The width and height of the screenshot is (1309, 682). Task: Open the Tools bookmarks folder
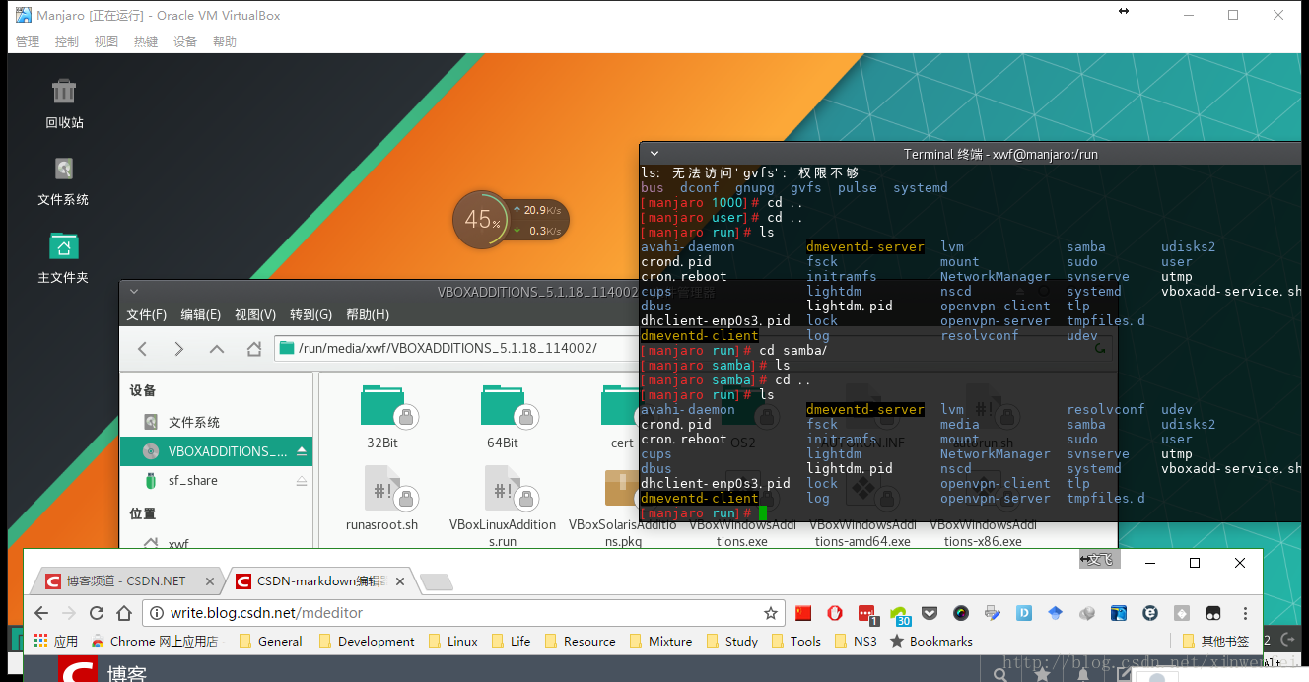coord(795,641)
